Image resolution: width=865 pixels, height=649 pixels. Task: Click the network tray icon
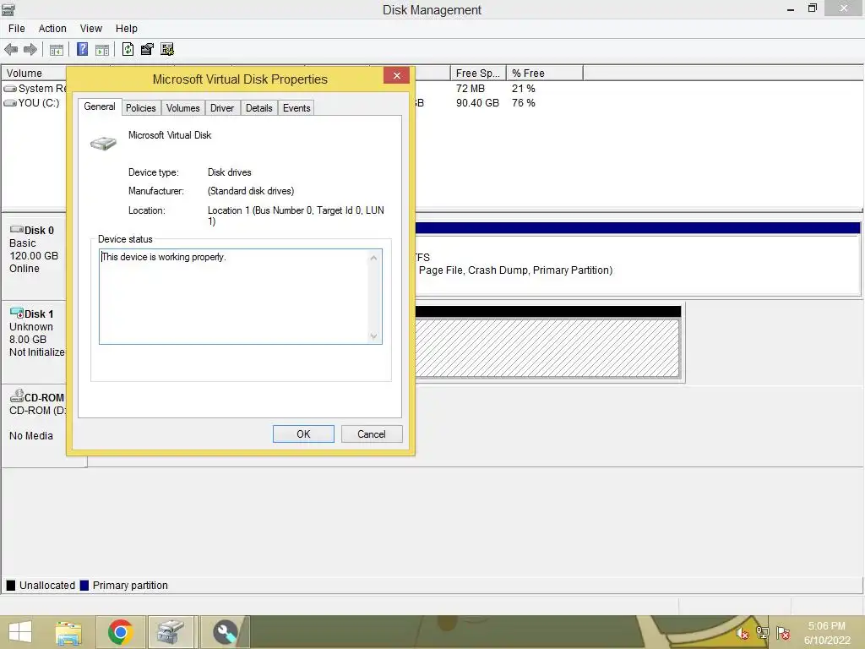(x=763, y=633)
